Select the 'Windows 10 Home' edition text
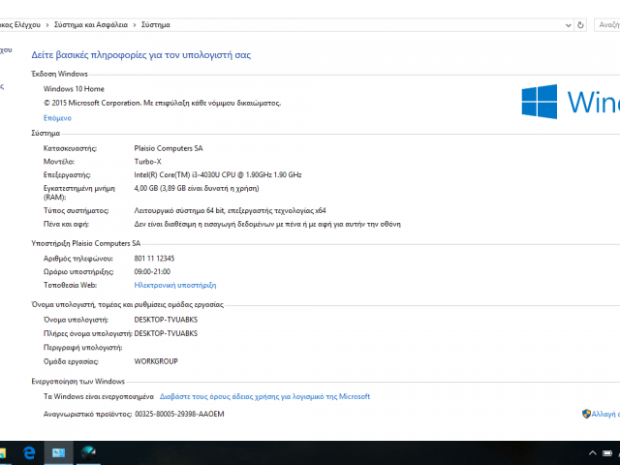This screenshot has width=620, height=465. tap(74, 89)
